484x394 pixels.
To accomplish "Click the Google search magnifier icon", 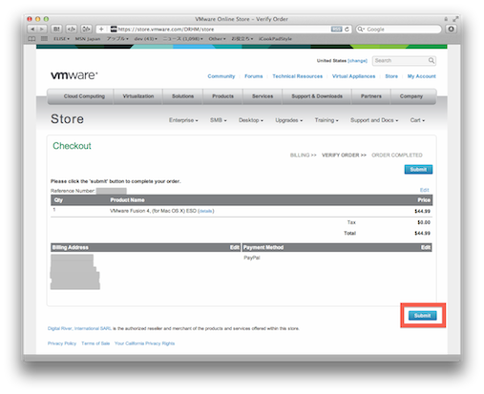I will pyautogui.click(x=361, y=29).
